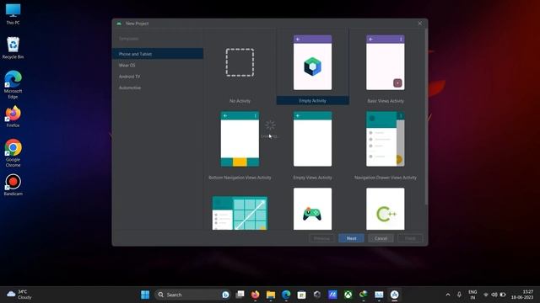Click the taskbar Search box

coord(193,295)
